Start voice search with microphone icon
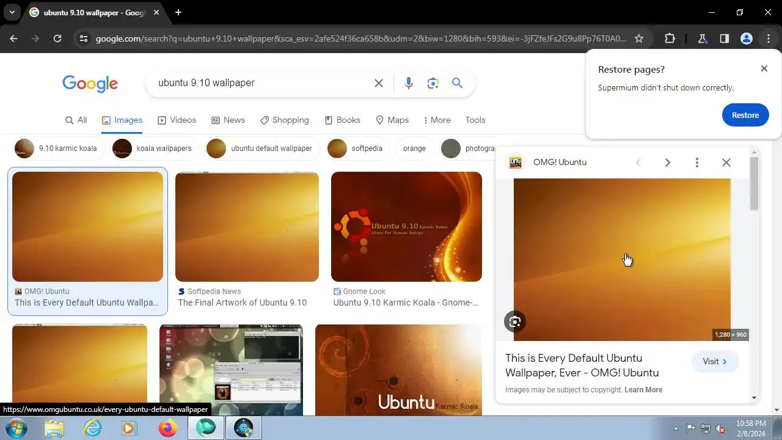The image size is (782, 440). point(409,83)
